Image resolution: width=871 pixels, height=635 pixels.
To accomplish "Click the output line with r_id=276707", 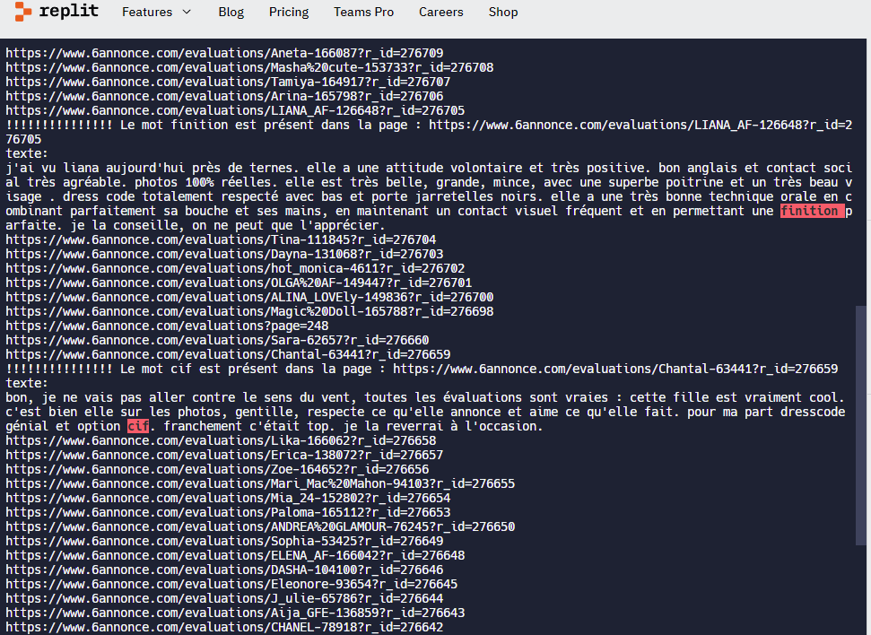I will coord(228,83).
